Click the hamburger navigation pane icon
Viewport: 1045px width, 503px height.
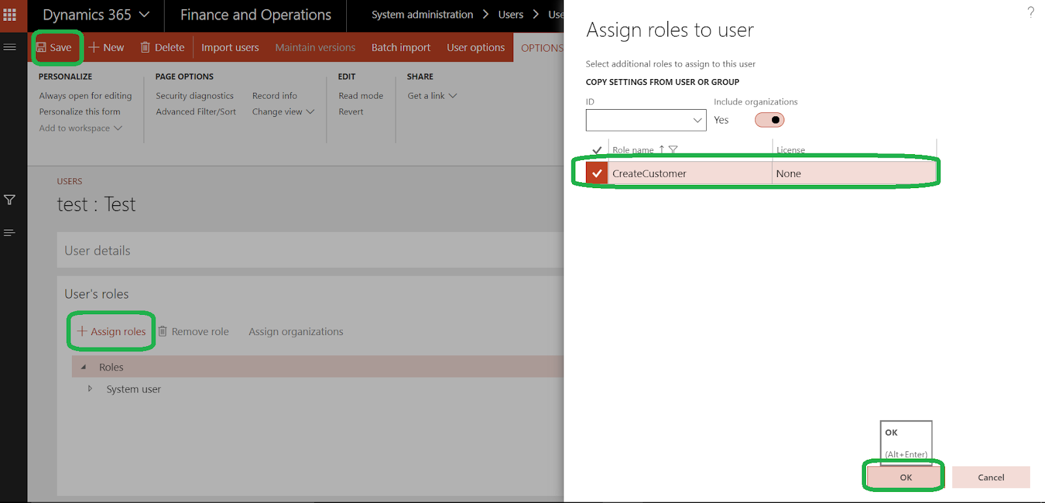pos(10,47)
